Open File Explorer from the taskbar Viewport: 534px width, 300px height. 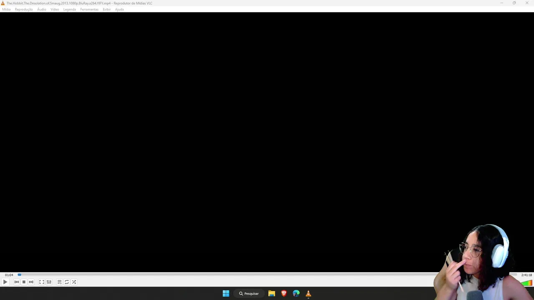pos(272,293)
